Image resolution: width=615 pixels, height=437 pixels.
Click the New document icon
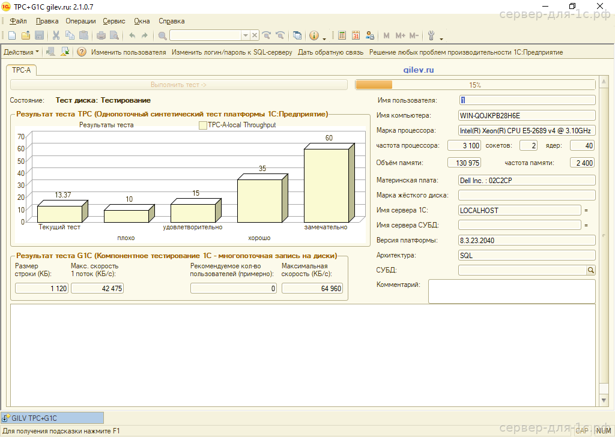click(x=13, y=35)
